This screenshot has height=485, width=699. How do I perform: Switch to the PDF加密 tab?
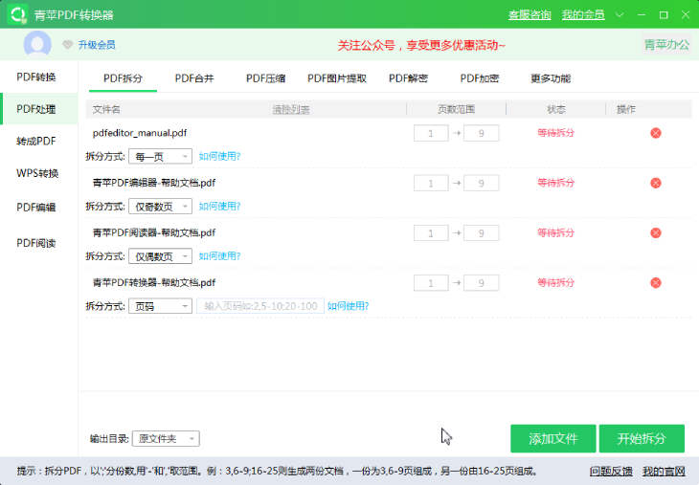480,78
